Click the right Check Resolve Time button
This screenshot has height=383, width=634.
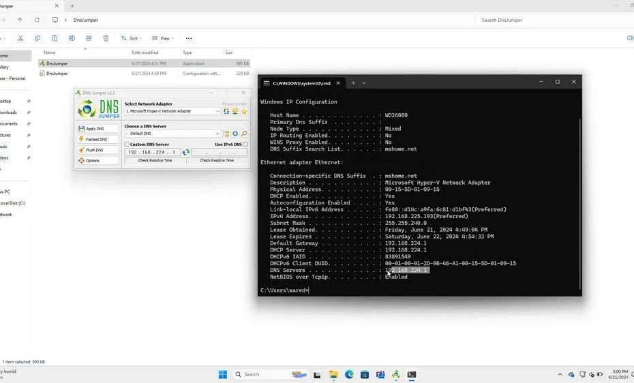click(217, 160)
